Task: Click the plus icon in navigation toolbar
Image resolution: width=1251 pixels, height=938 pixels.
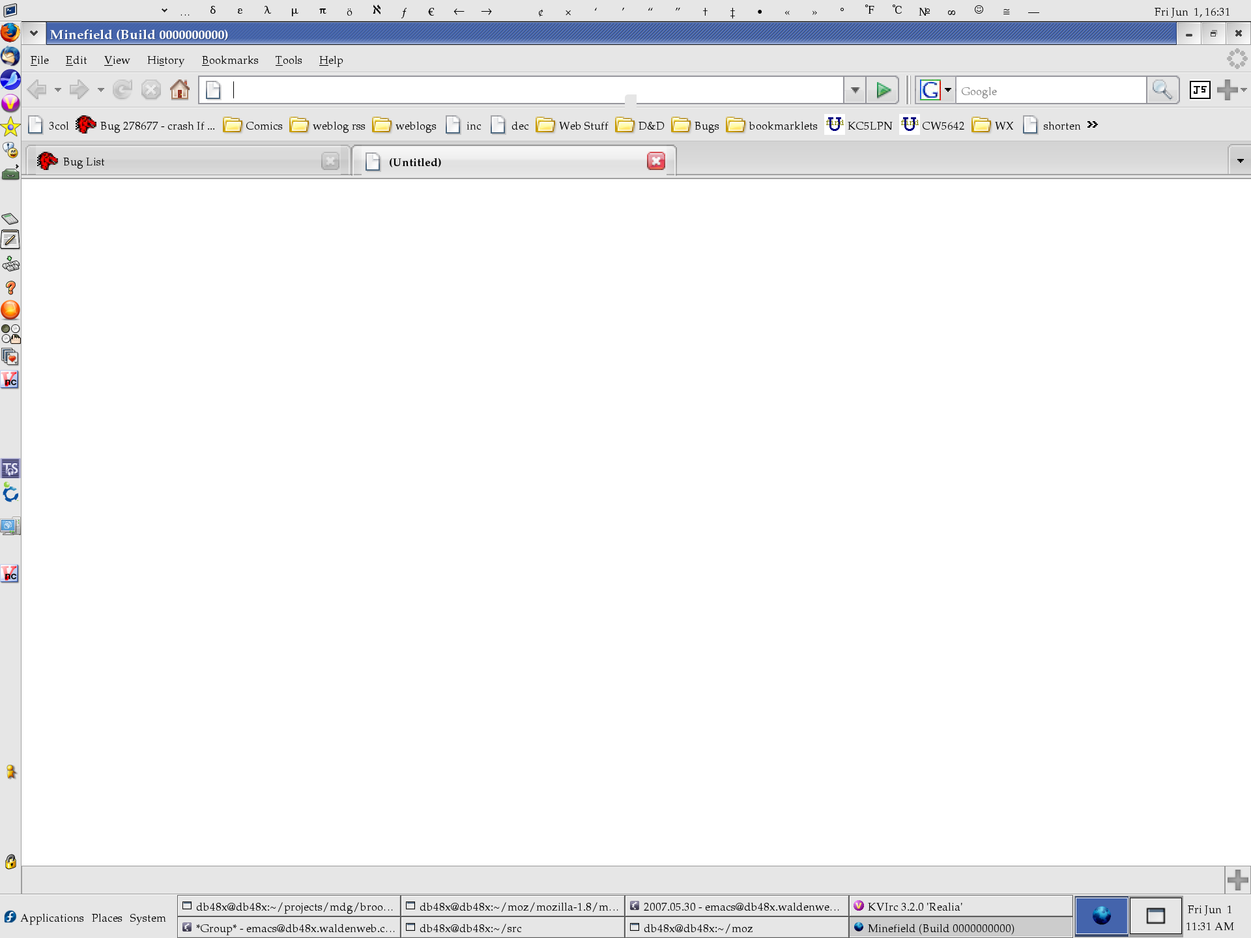Action: click(x=1228, y=90)
